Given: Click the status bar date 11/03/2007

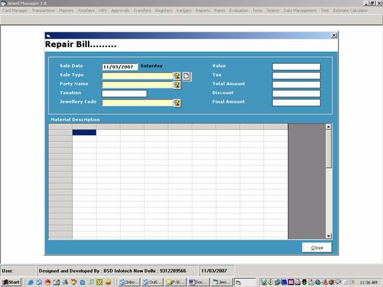Looking at the screenshot, I should tap(214, 270).
